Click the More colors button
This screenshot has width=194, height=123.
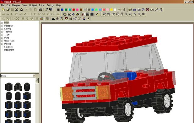(x=121, y=10)
